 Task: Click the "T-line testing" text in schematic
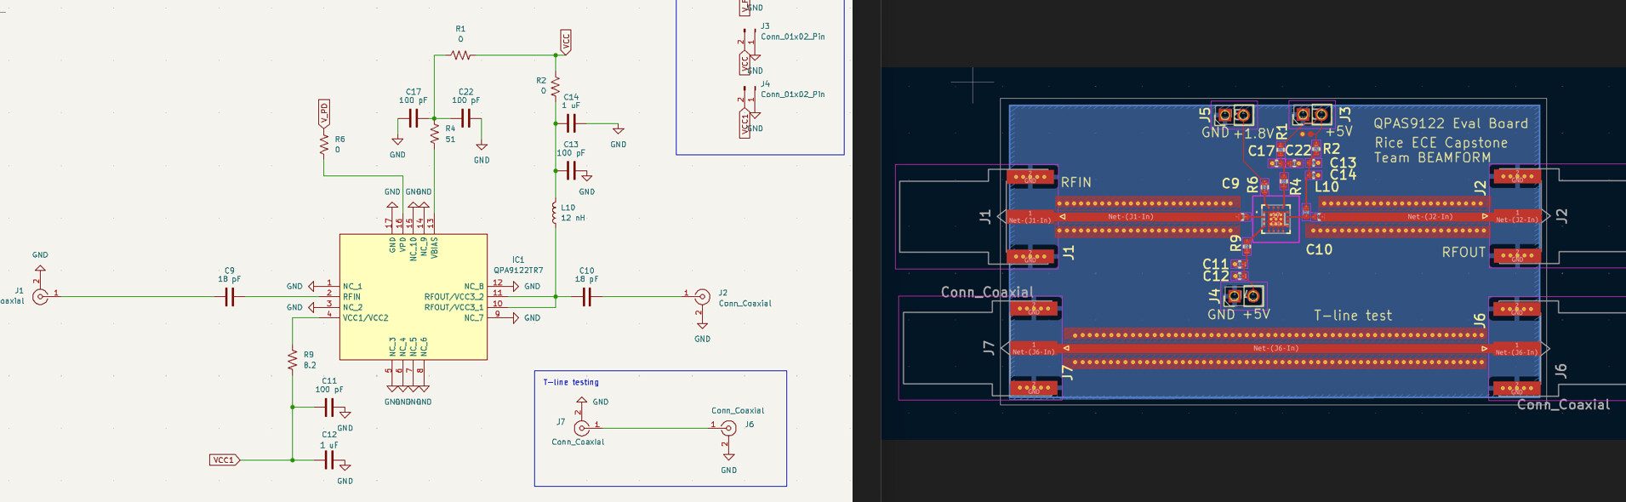(x=571, y=383)
